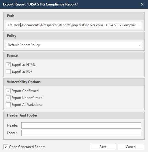Close the Export Report dialog
This screenshot has height=152, width=148.
142,4
